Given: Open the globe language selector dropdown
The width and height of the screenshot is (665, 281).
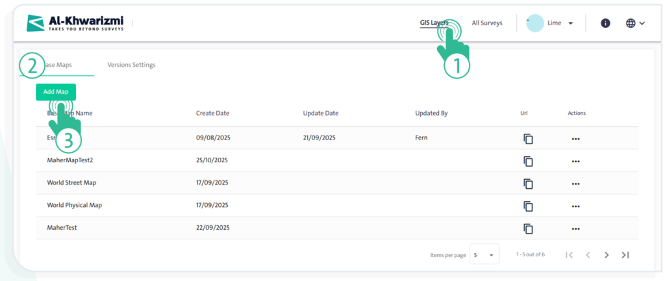Looking at the screenshot, I should click(635, 23).
